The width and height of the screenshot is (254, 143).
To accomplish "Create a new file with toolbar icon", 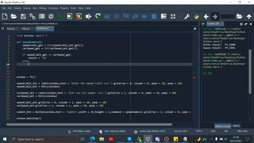I will point(4,16).
